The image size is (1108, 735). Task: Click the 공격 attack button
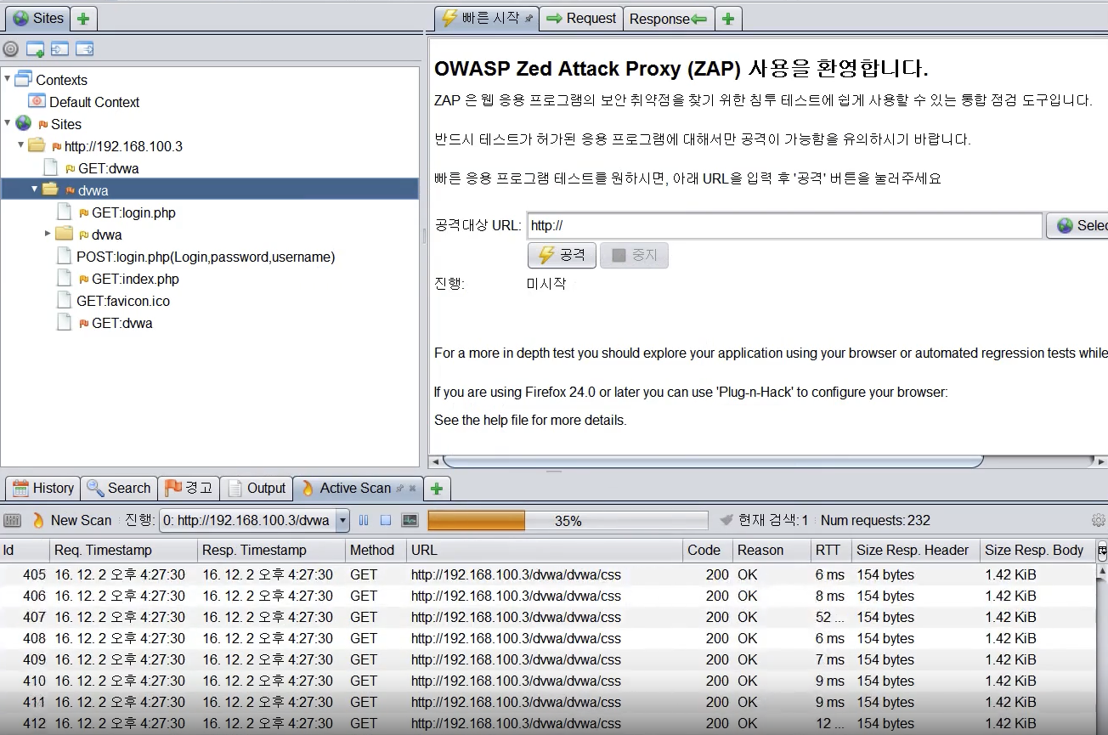(562, 255)
